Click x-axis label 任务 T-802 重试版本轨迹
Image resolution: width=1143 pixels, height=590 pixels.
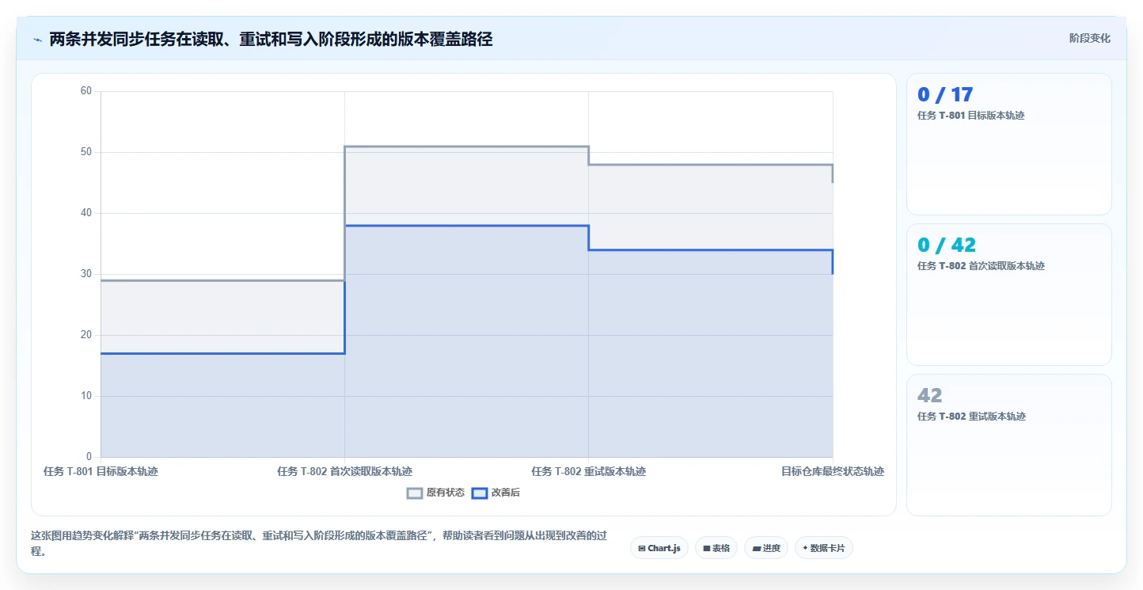click(588, 471)
